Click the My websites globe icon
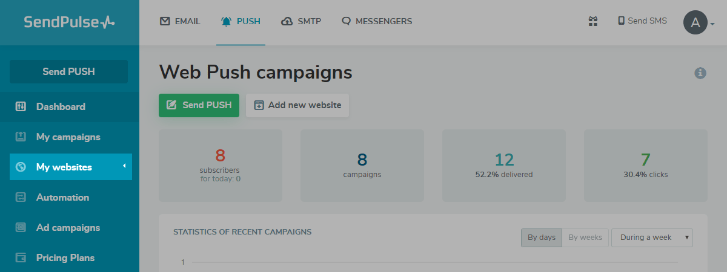 coord(21,167)
